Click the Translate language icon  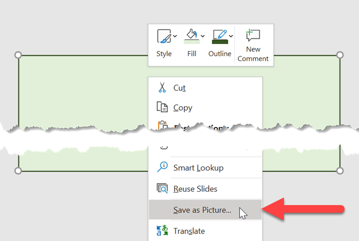(x=162, y=231)
